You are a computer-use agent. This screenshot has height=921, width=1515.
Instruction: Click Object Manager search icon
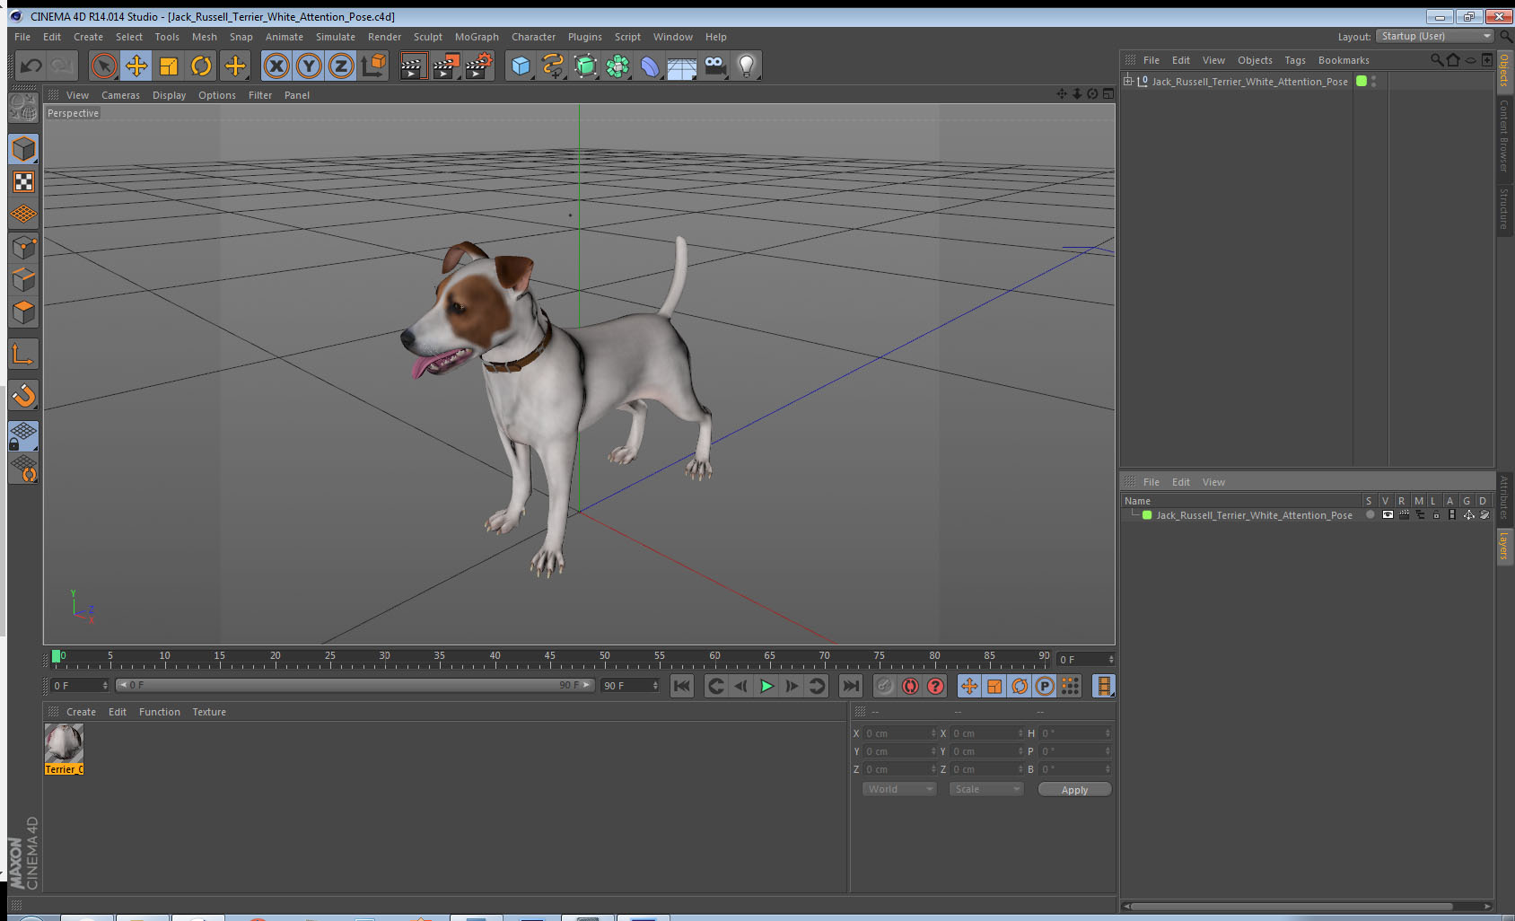click(x=1436, y=60)
